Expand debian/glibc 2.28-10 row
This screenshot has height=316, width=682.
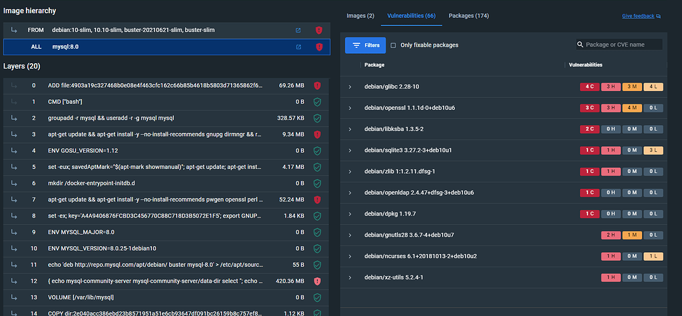pyautogui.click(x=350, y=86)
